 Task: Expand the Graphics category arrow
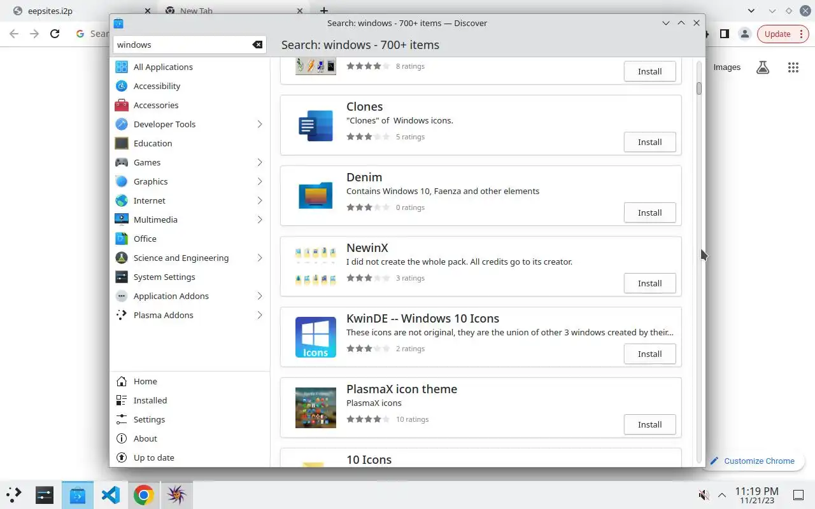point(259,181)
